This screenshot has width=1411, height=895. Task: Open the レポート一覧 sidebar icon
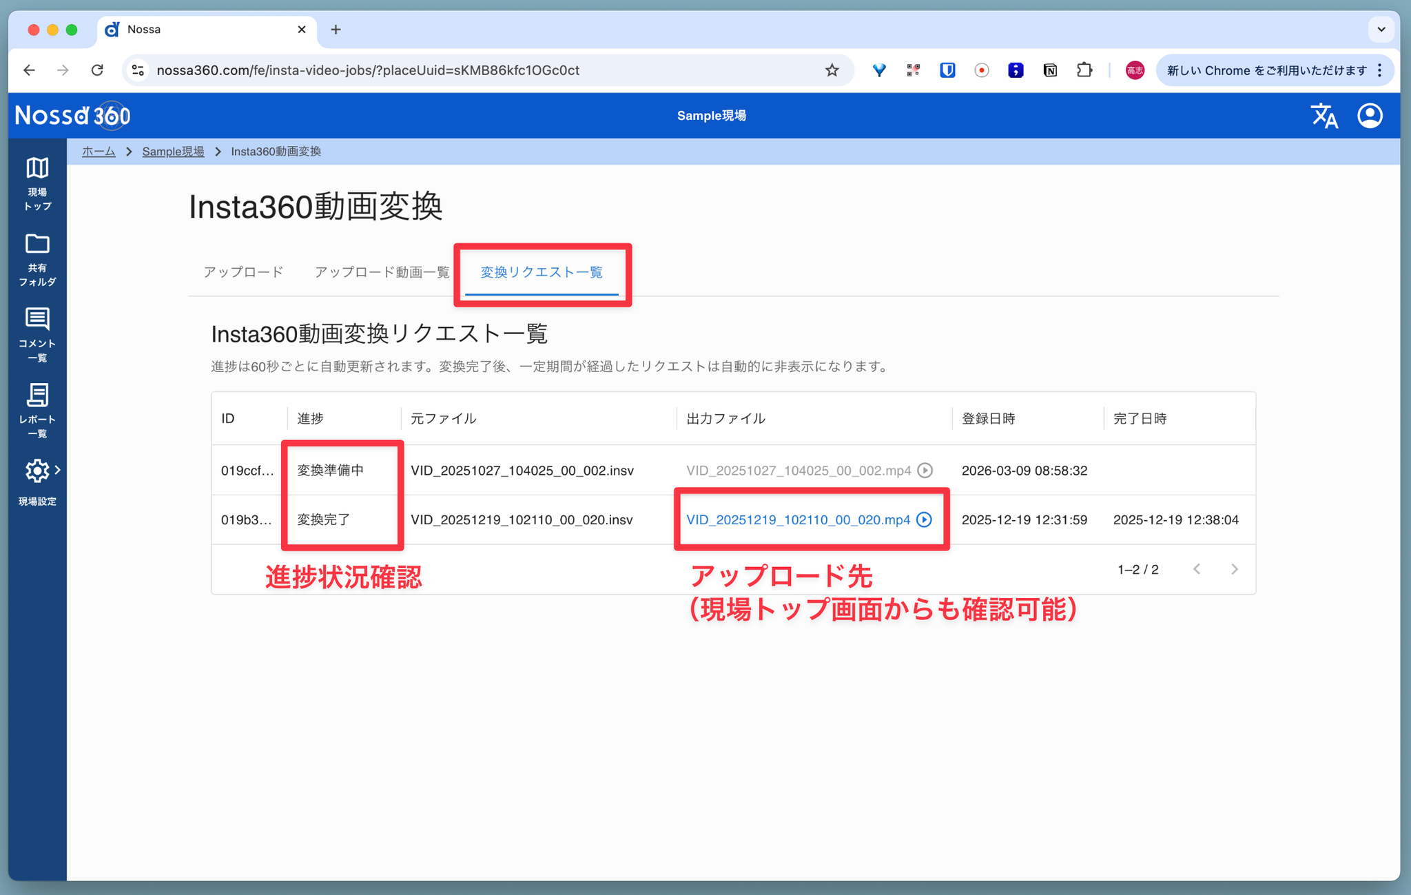tap(37, 395)
